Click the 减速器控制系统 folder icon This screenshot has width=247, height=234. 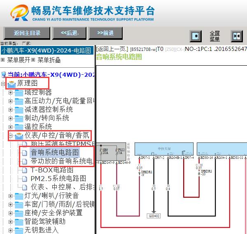(x=19, y=110)
